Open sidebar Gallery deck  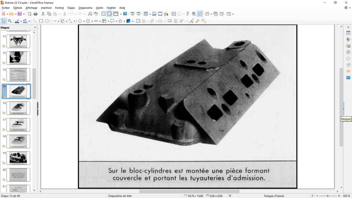pyautogui.click(x=348, y=46)
